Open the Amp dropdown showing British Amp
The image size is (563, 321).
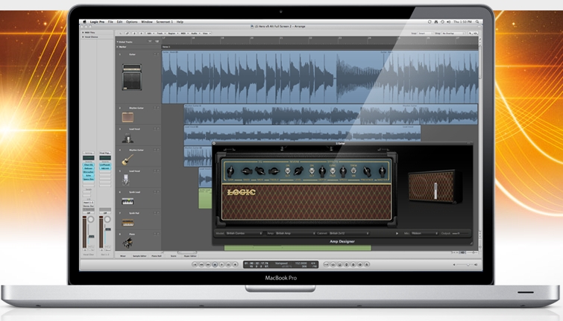295,233
